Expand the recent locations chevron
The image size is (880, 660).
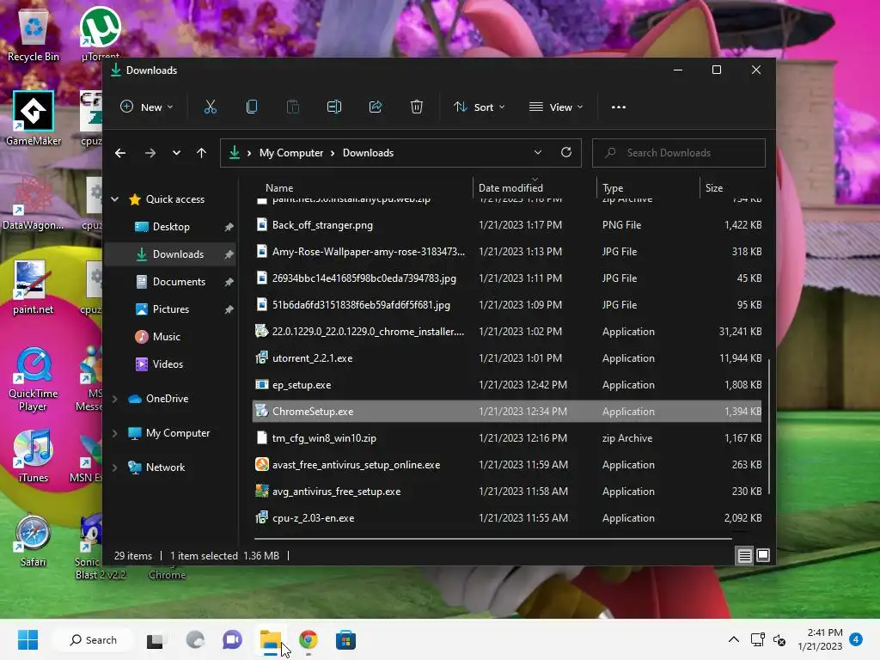tap(176, 153)
